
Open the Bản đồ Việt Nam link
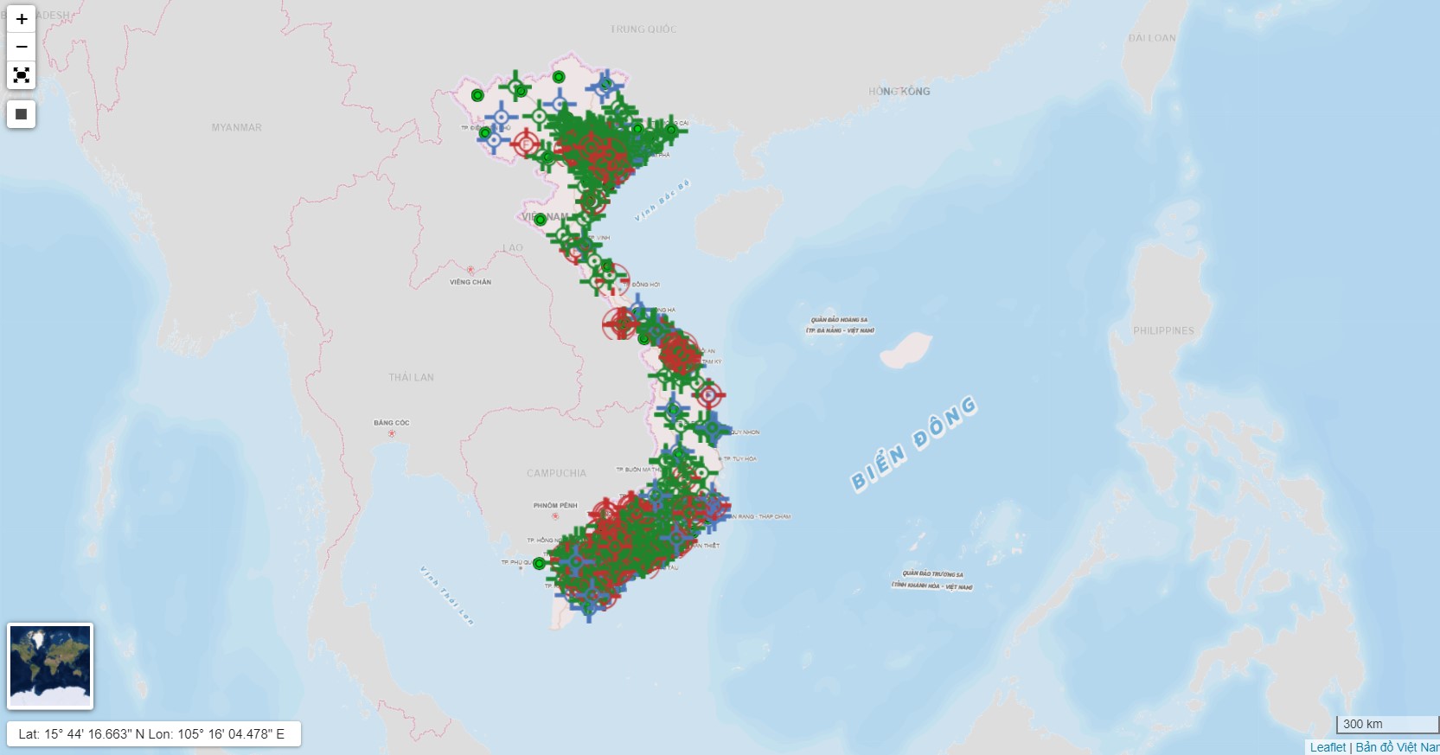(x=1397, y=747)
